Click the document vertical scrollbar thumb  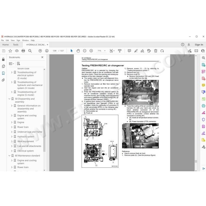(196, 161)
